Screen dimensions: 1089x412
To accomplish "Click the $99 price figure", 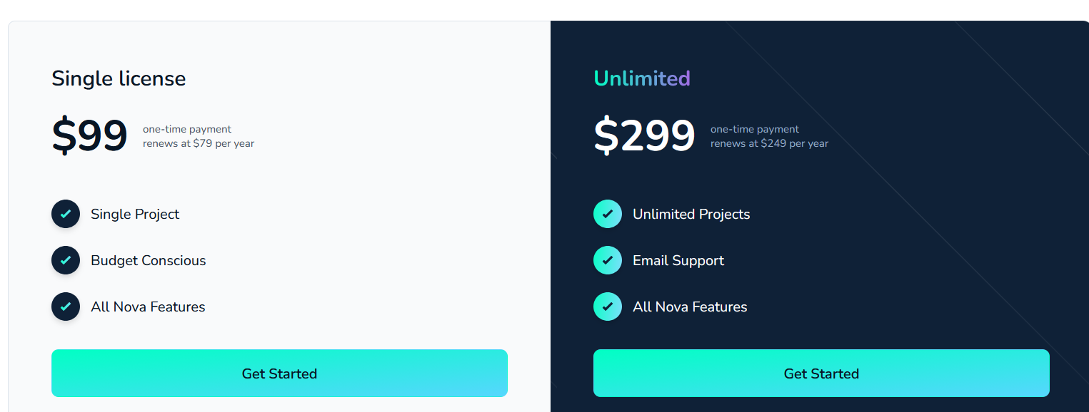I will tap(89, 135).
